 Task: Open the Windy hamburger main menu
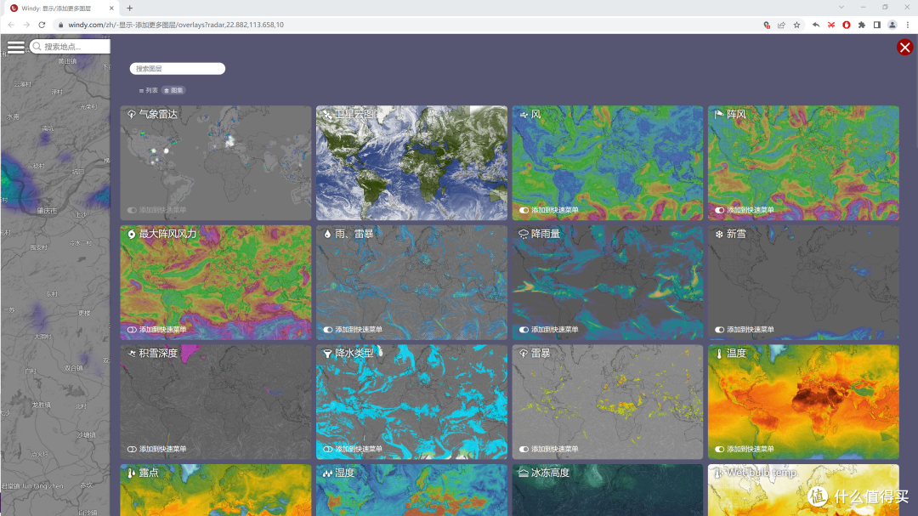click(16, 47)
